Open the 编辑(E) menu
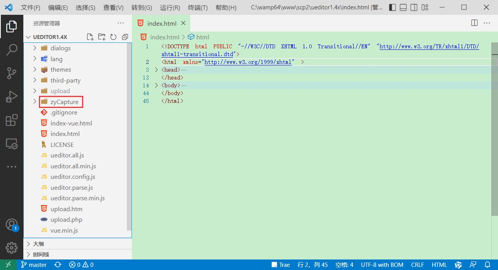 pos(58,7)
